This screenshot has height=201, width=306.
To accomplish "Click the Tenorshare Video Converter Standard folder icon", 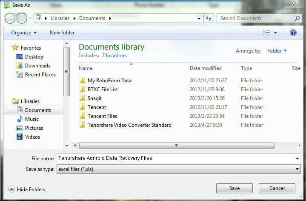I will click(82, 125).
